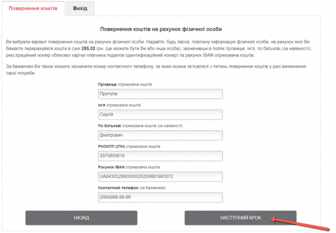The width and height of the screenshot is (336, 233).
Task: Click the По батькові отримувача коштів label
Action: 141,126
